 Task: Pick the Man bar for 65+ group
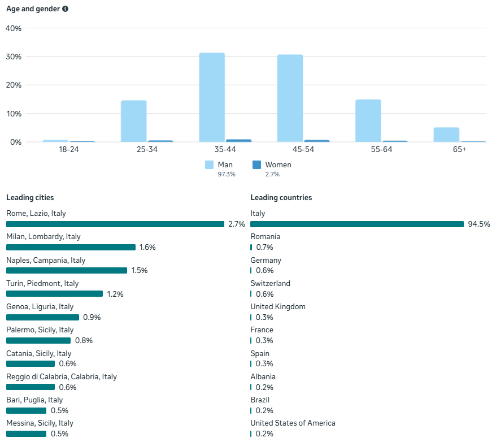pos(446,135)
